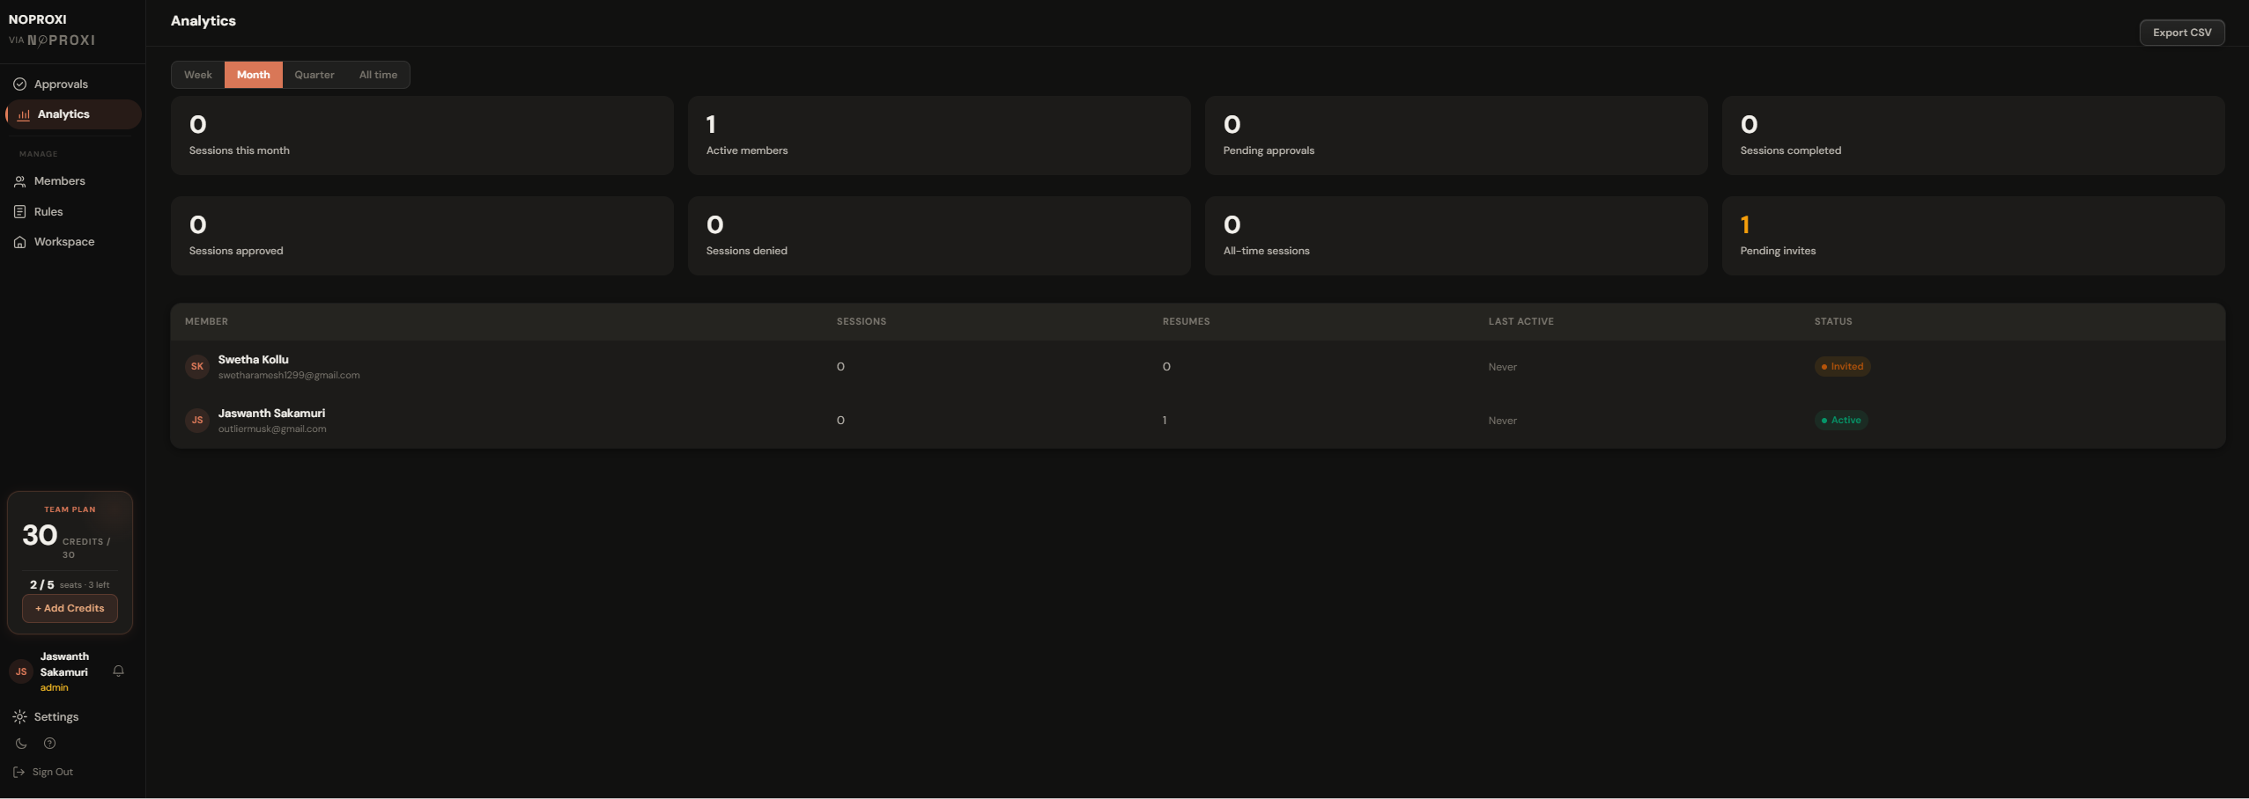The height and width of the screenshot is (799, 2249).
Task: Open notifications via the bell icon
Action: 118,671
